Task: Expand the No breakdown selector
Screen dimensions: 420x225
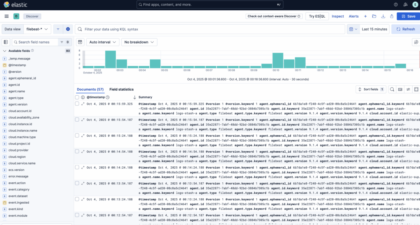Action: (139, 42)
